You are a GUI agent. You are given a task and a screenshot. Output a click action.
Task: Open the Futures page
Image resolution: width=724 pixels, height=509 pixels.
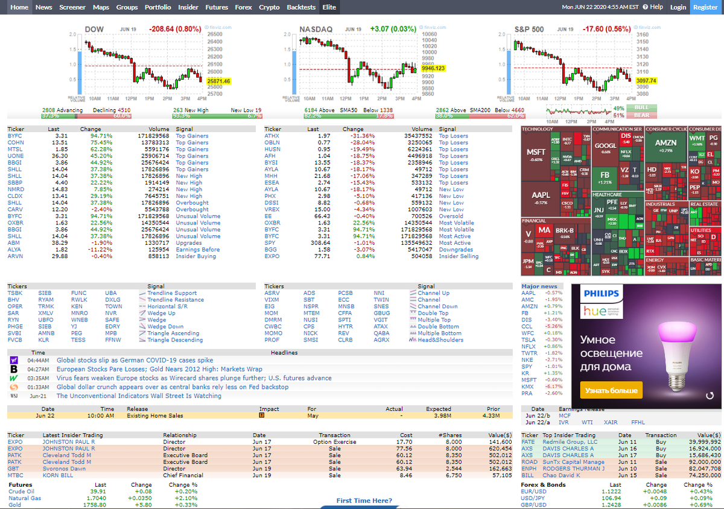(x=217, y=7)
